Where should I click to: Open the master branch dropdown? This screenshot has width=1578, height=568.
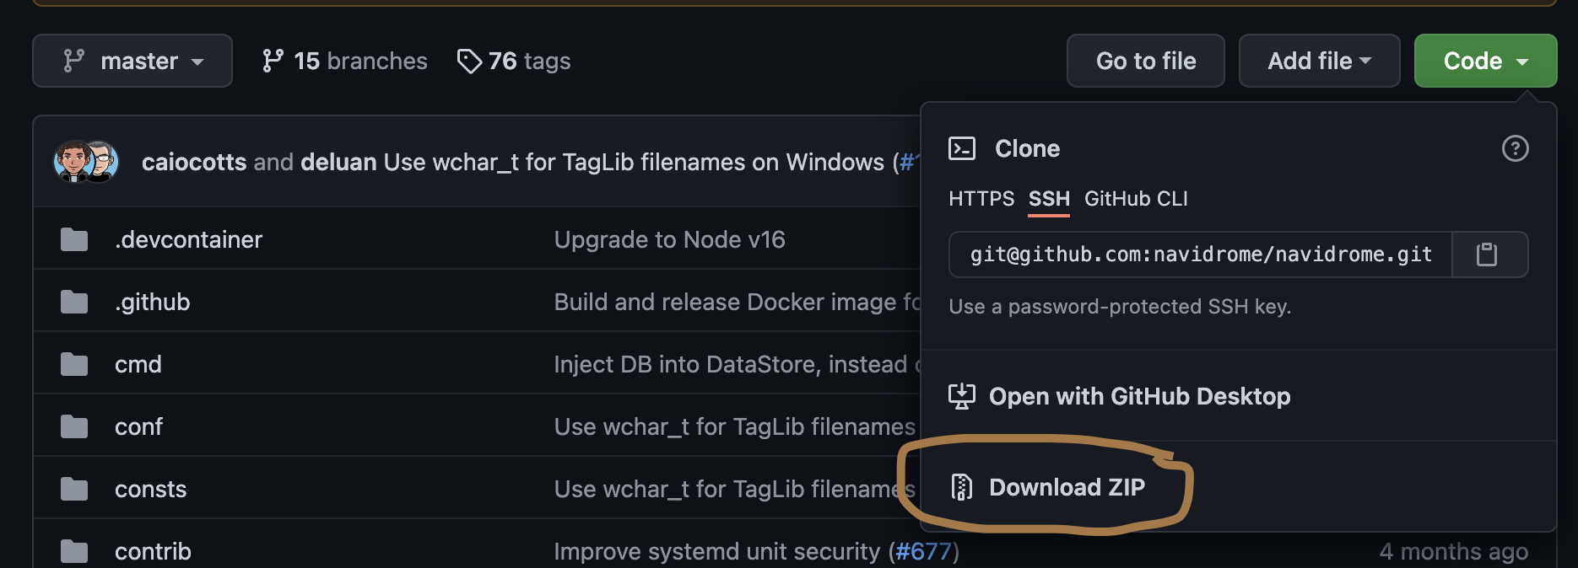point(132,60)
